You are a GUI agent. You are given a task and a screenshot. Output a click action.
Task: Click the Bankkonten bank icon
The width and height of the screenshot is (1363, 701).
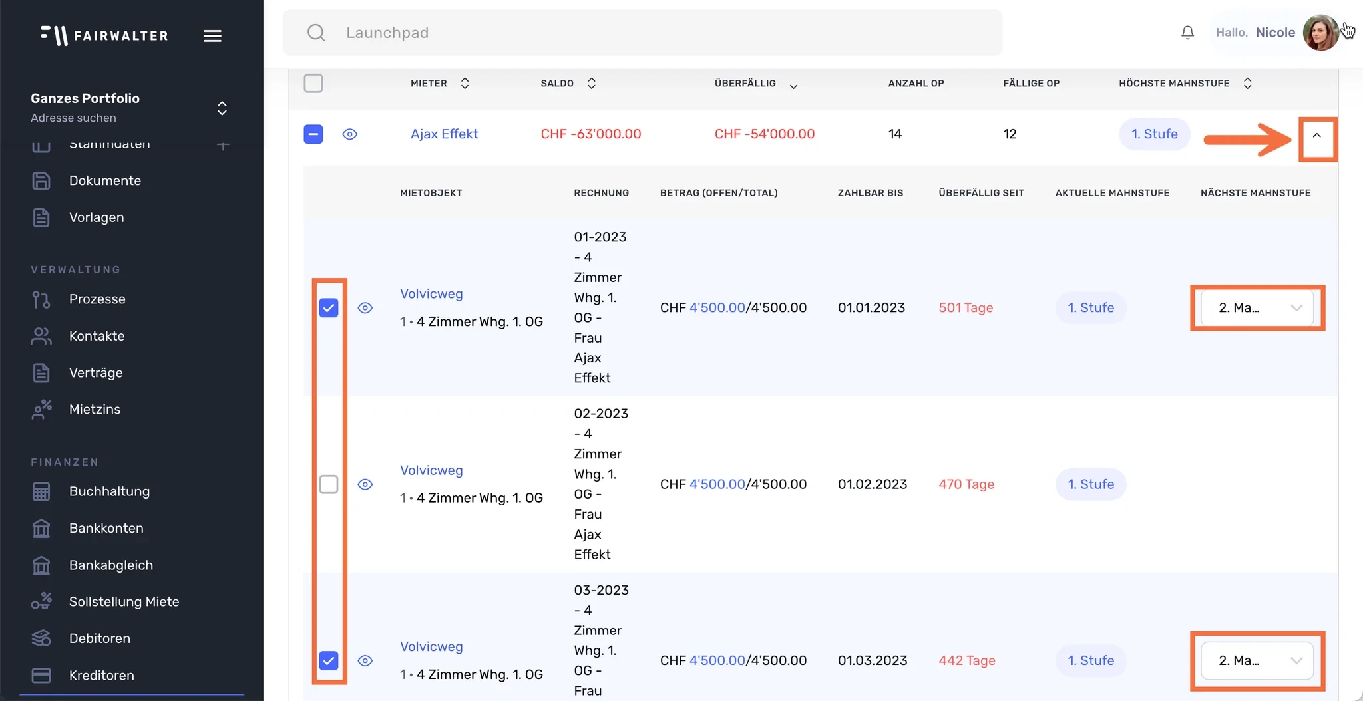[41, 528]
